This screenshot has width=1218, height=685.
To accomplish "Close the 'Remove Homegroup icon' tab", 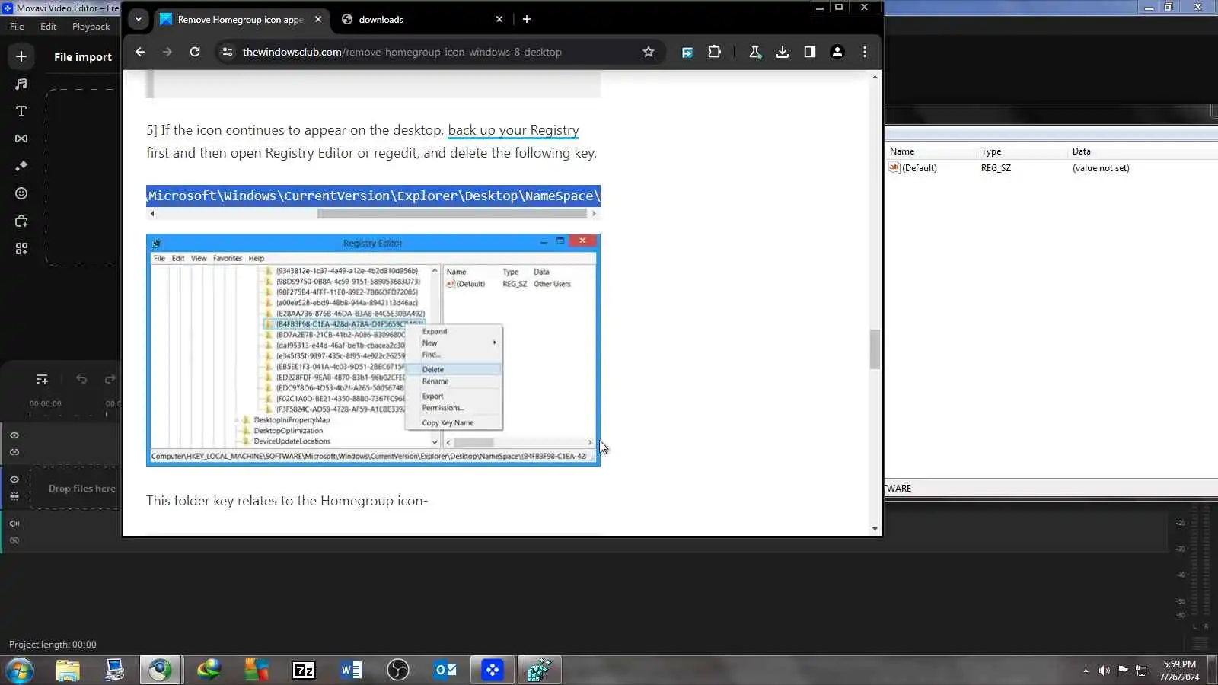I will coord(318,19).
